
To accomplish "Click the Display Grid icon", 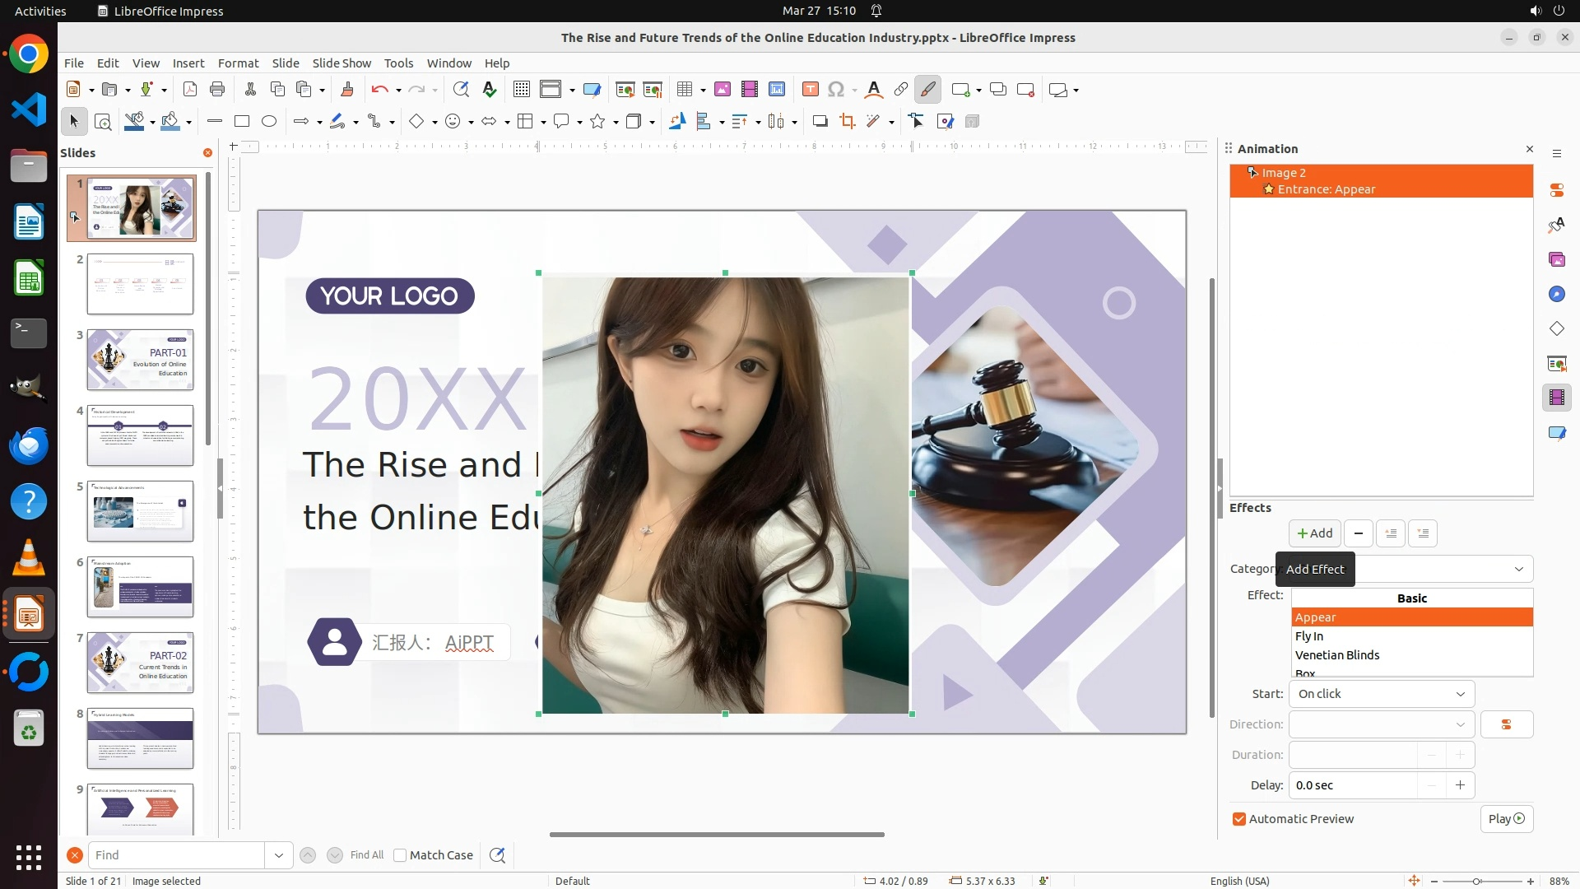I will (x=521, y=90).
